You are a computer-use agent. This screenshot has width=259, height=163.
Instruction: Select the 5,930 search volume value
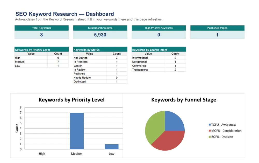(x=100, y=35)
